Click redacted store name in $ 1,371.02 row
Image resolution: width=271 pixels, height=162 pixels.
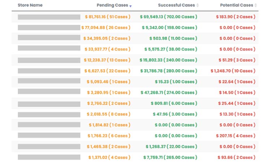click(49, 157)
